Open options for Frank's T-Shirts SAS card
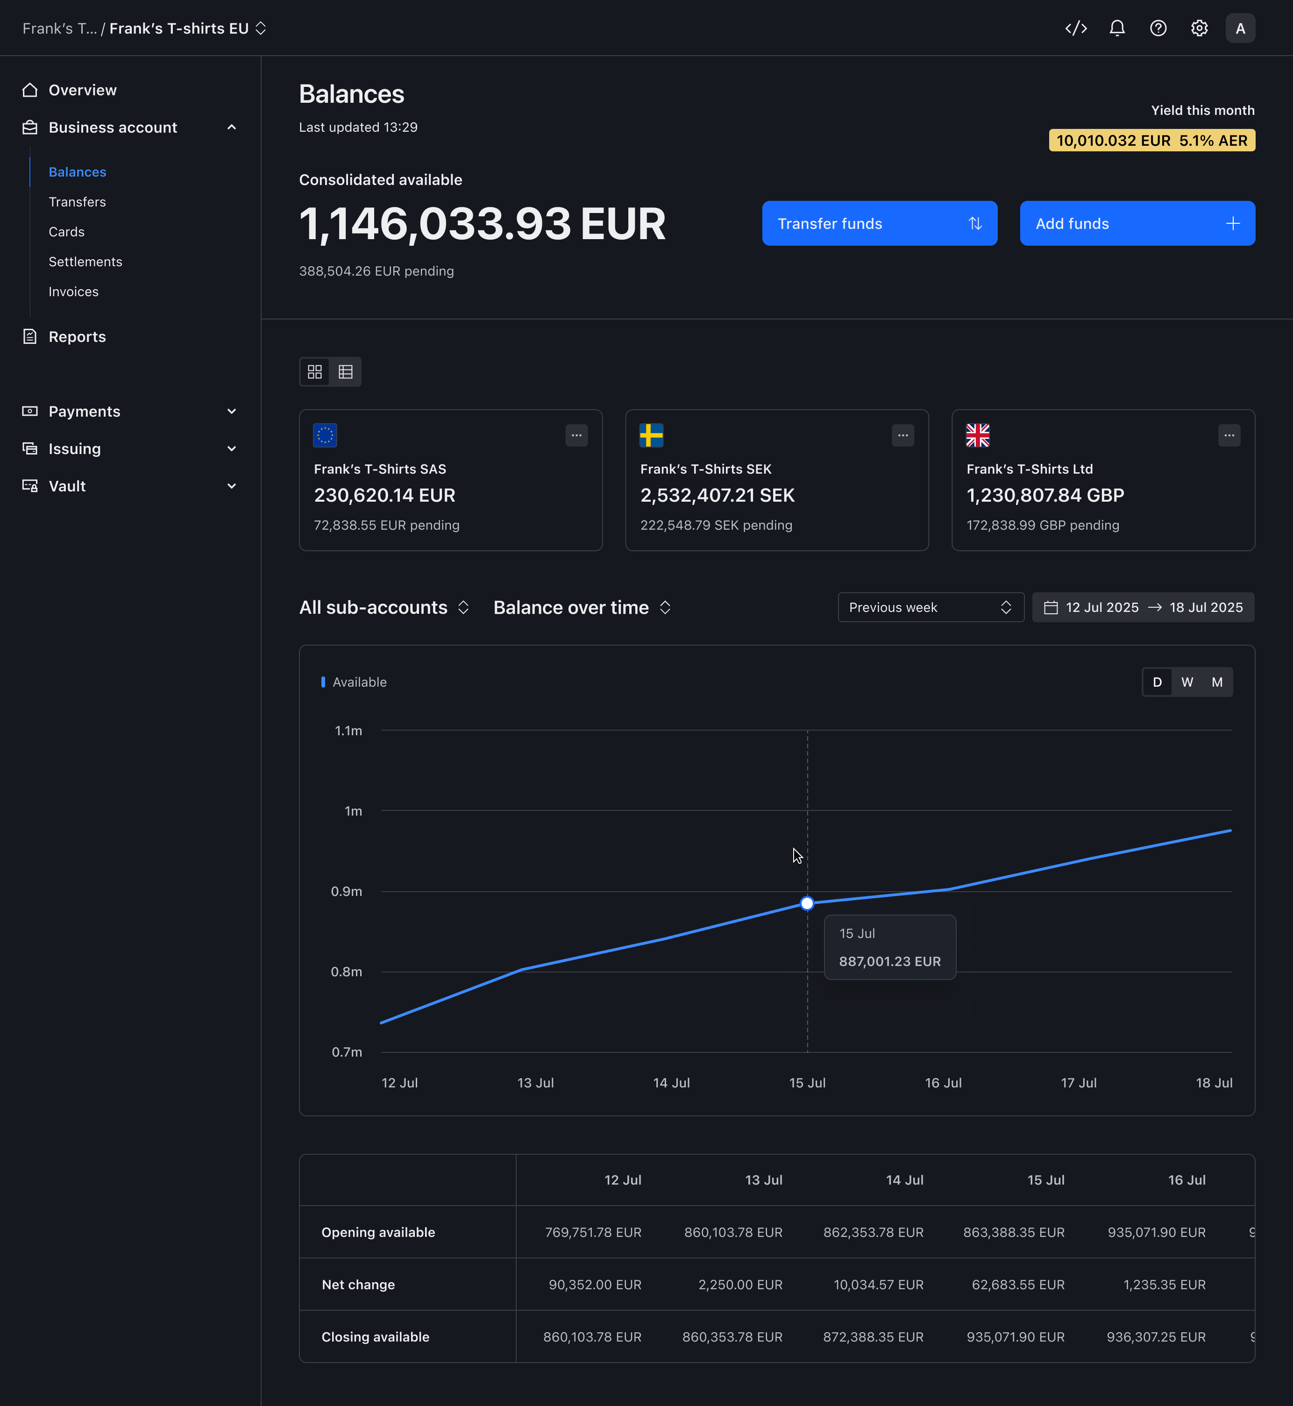 point(576,435)
